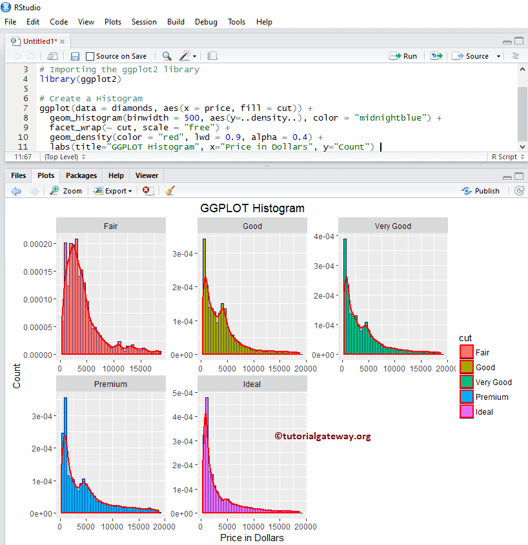Screen dimensions: 528x545
Task: Run the selected code with Run button
Action: coord(403,56)
